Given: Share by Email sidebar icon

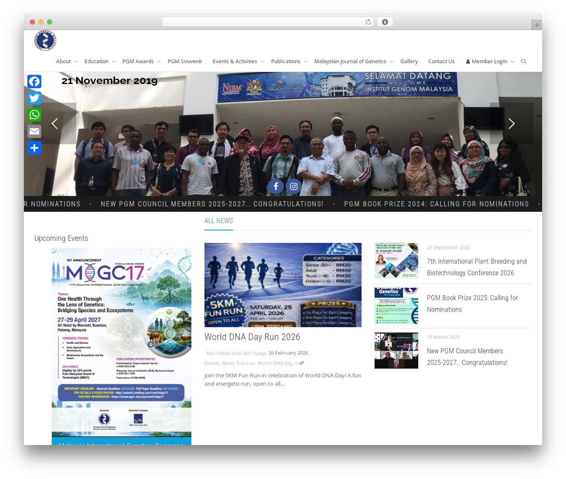Looking at the screenshot, I should click(x=34, y=131).
